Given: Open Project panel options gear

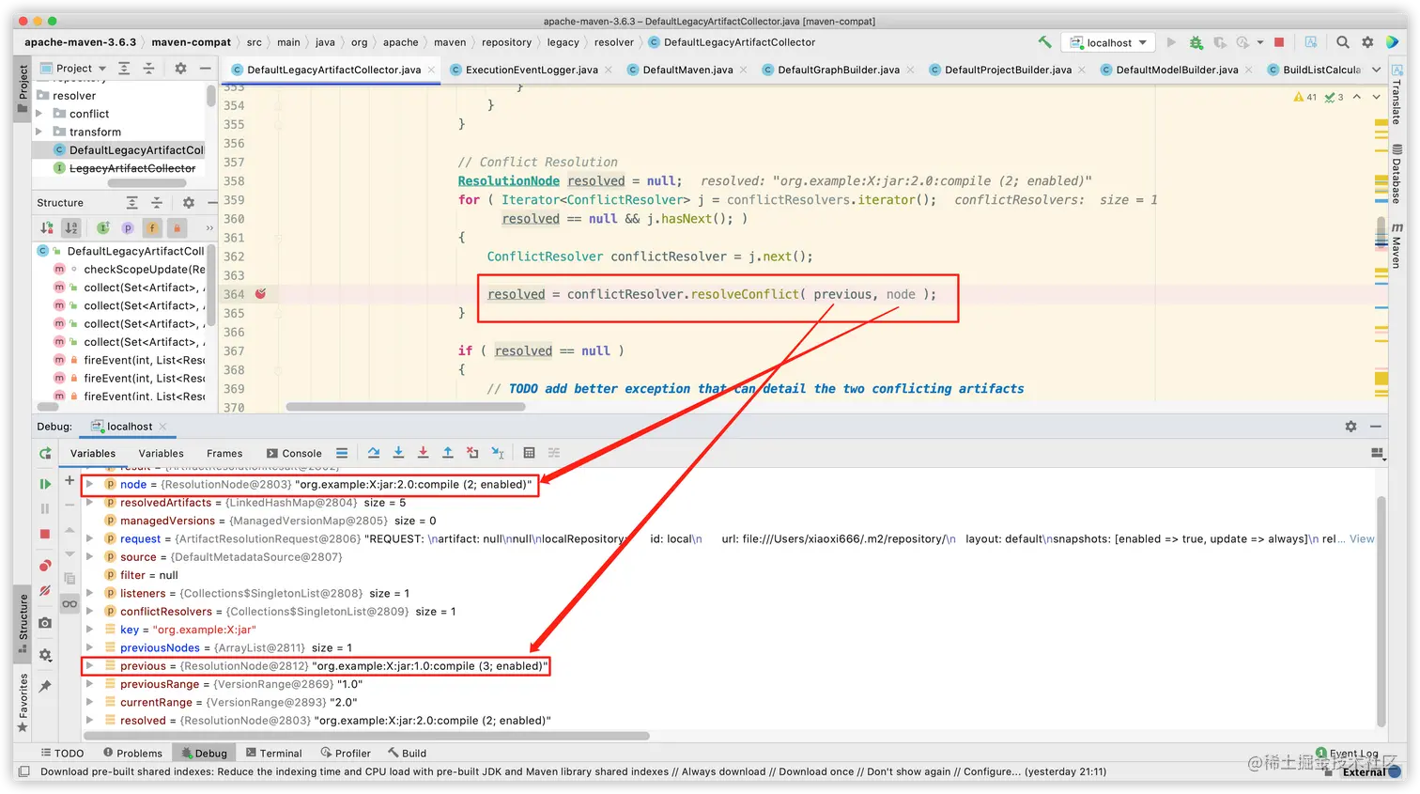Looking at the screenshot, I should [180, 69].
